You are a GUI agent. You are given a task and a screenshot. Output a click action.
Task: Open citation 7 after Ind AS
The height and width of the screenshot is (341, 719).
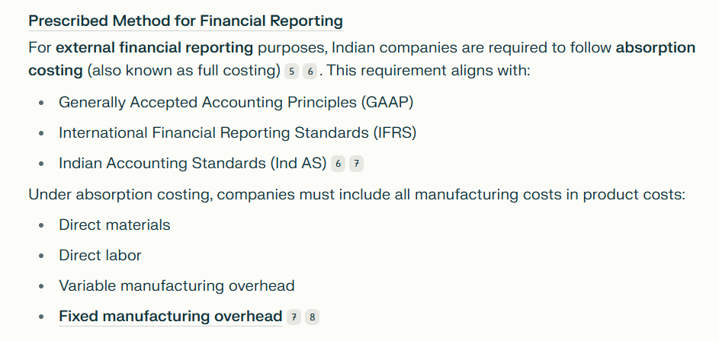click(x=356, y=164)
